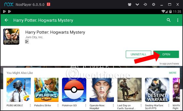The height and width of the screenshot is (111, 183).
Task: Open MORE similar apps link
Action: 173,73
